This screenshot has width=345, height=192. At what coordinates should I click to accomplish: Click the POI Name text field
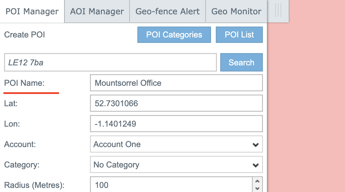coord(176,83)
